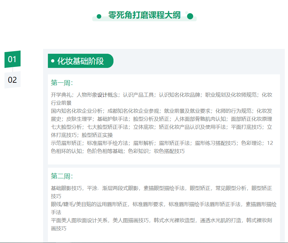Click the 色彩理论 text in week one

point(251,143)
